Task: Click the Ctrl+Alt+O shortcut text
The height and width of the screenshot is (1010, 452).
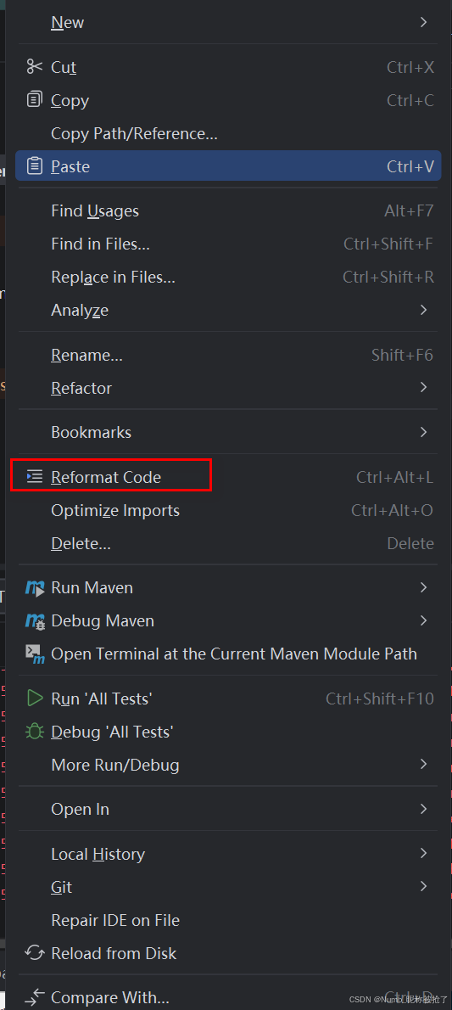Action: pos(392,510)
